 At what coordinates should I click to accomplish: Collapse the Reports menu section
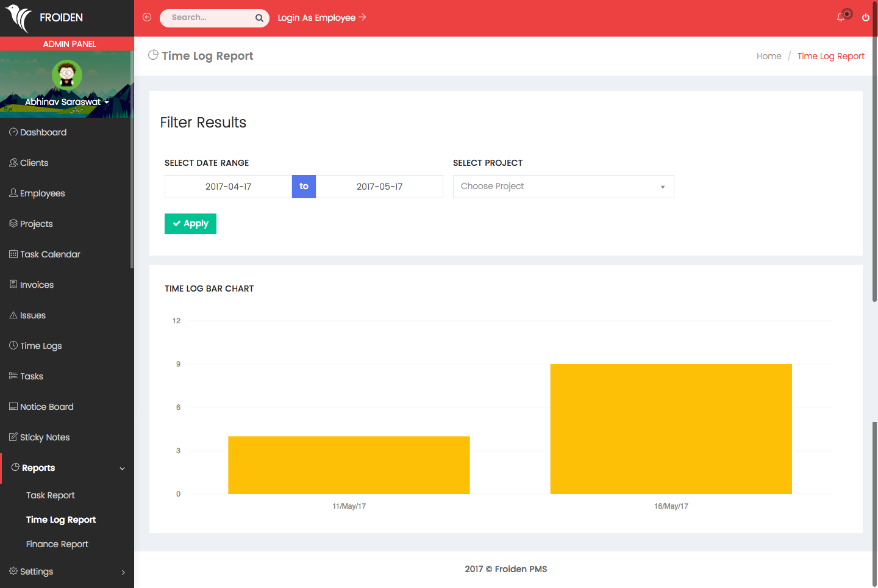tap(122, 468)
